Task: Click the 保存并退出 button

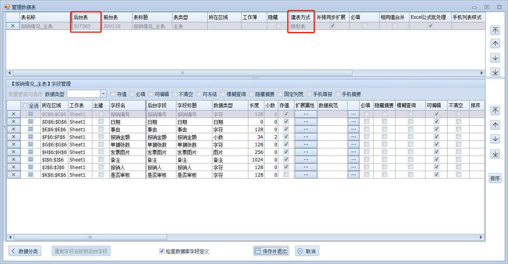Action: pyautogui.click(x=271, y=251)
